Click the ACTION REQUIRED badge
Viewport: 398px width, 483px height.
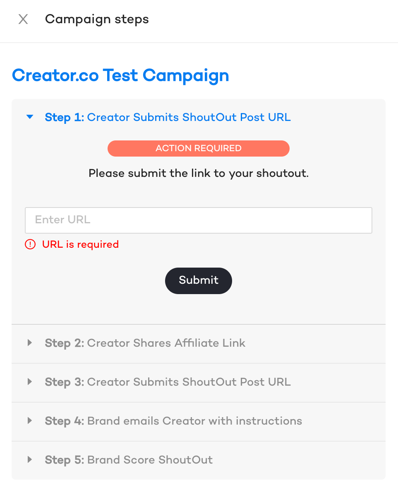tap(199, 148)
